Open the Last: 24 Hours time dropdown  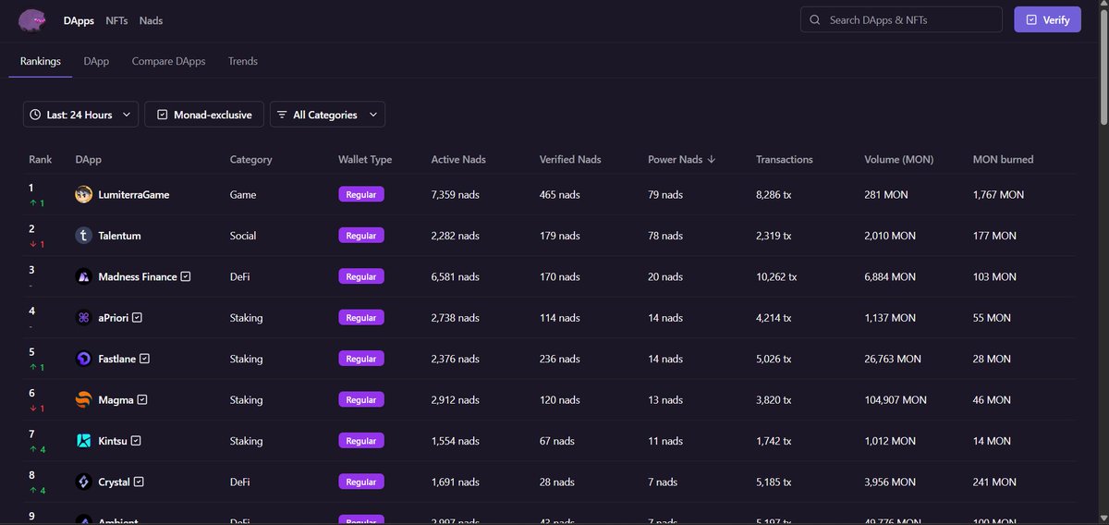pyautogui.click(x=80, y=115)
